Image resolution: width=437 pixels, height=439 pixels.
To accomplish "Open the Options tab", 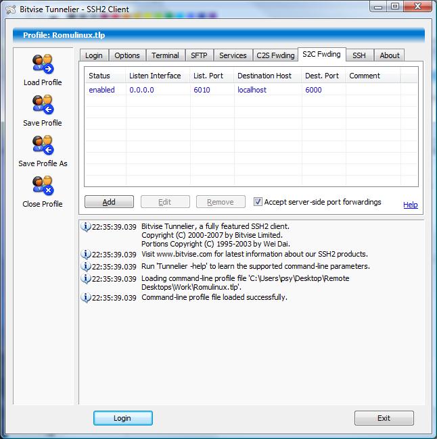I will [x=127, y=55].
